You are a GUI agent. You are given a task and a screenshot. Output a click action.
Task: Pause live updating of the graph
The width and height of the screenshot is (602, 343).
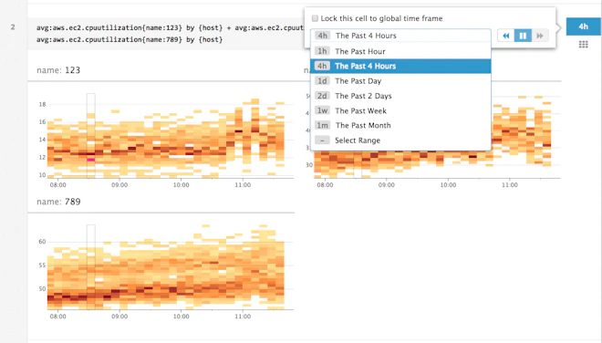click(x=523, y=36)
